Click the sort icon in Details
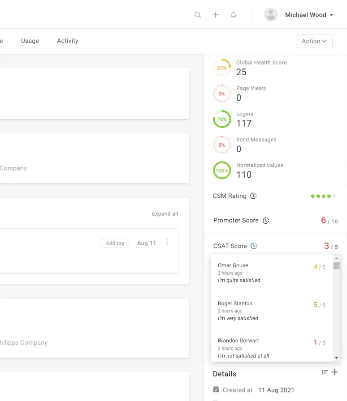The image size is (347, 401). click(325, 372)
